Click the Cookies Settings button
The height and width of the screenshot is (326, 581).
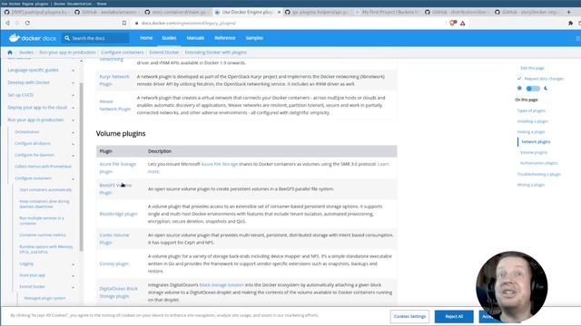click(409, 316)
